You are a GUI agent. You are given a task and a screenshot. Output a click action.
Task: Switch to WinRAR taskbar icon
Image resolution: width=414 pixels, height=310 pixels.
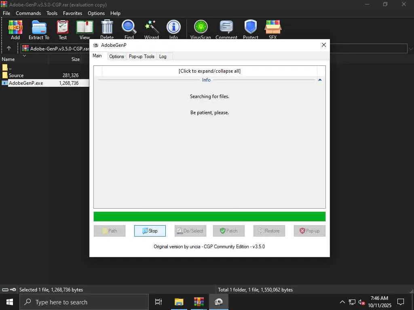pos(199,302)
